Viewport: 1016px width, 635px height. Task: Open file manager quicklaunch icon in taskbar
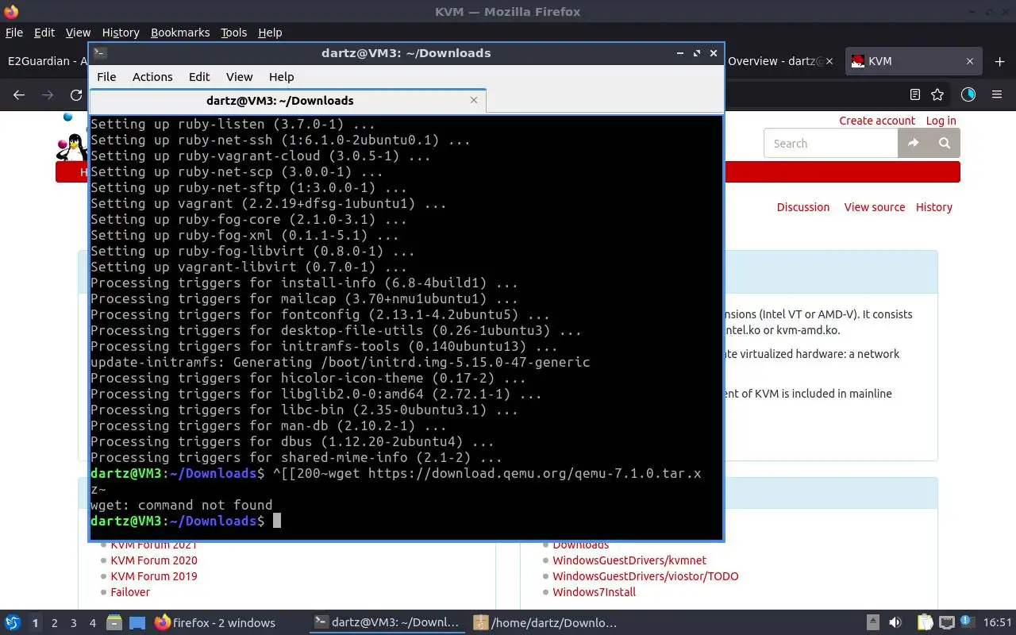click(x=114, y=622)
